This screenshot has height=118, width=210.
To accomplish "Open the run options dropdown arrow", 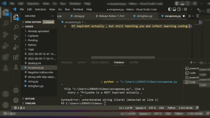I will [193, 16].
